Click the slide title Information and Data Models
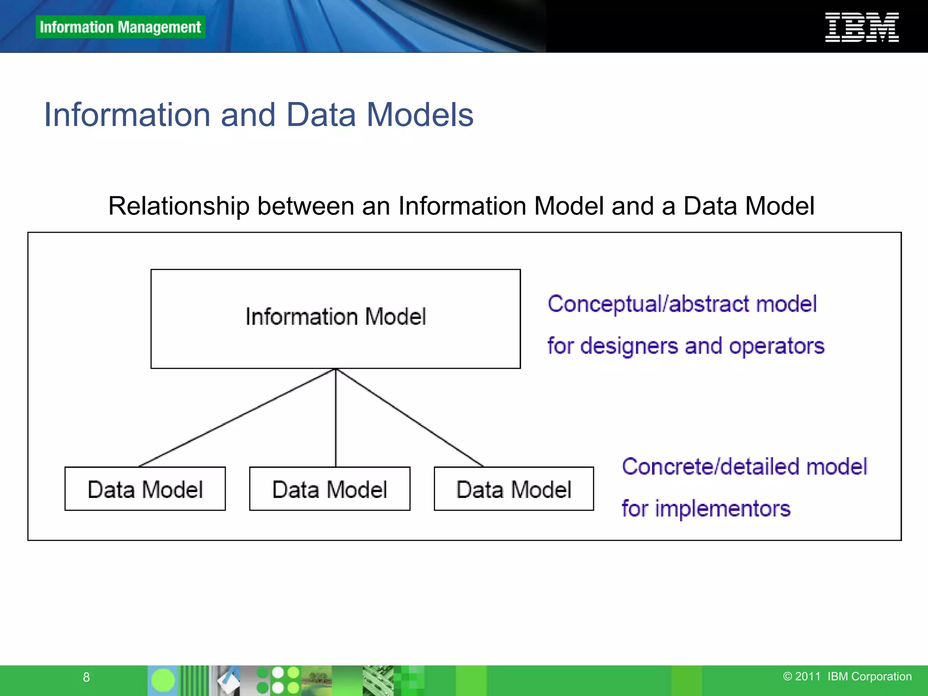928x696 pixels. 258,115
